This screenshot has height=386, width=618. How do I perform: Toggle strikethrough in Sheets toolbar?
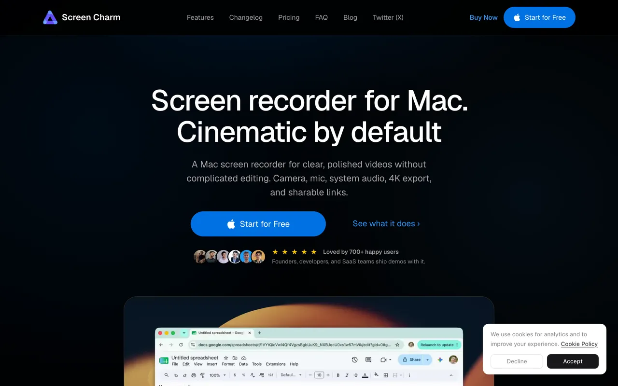click(356, 375)
